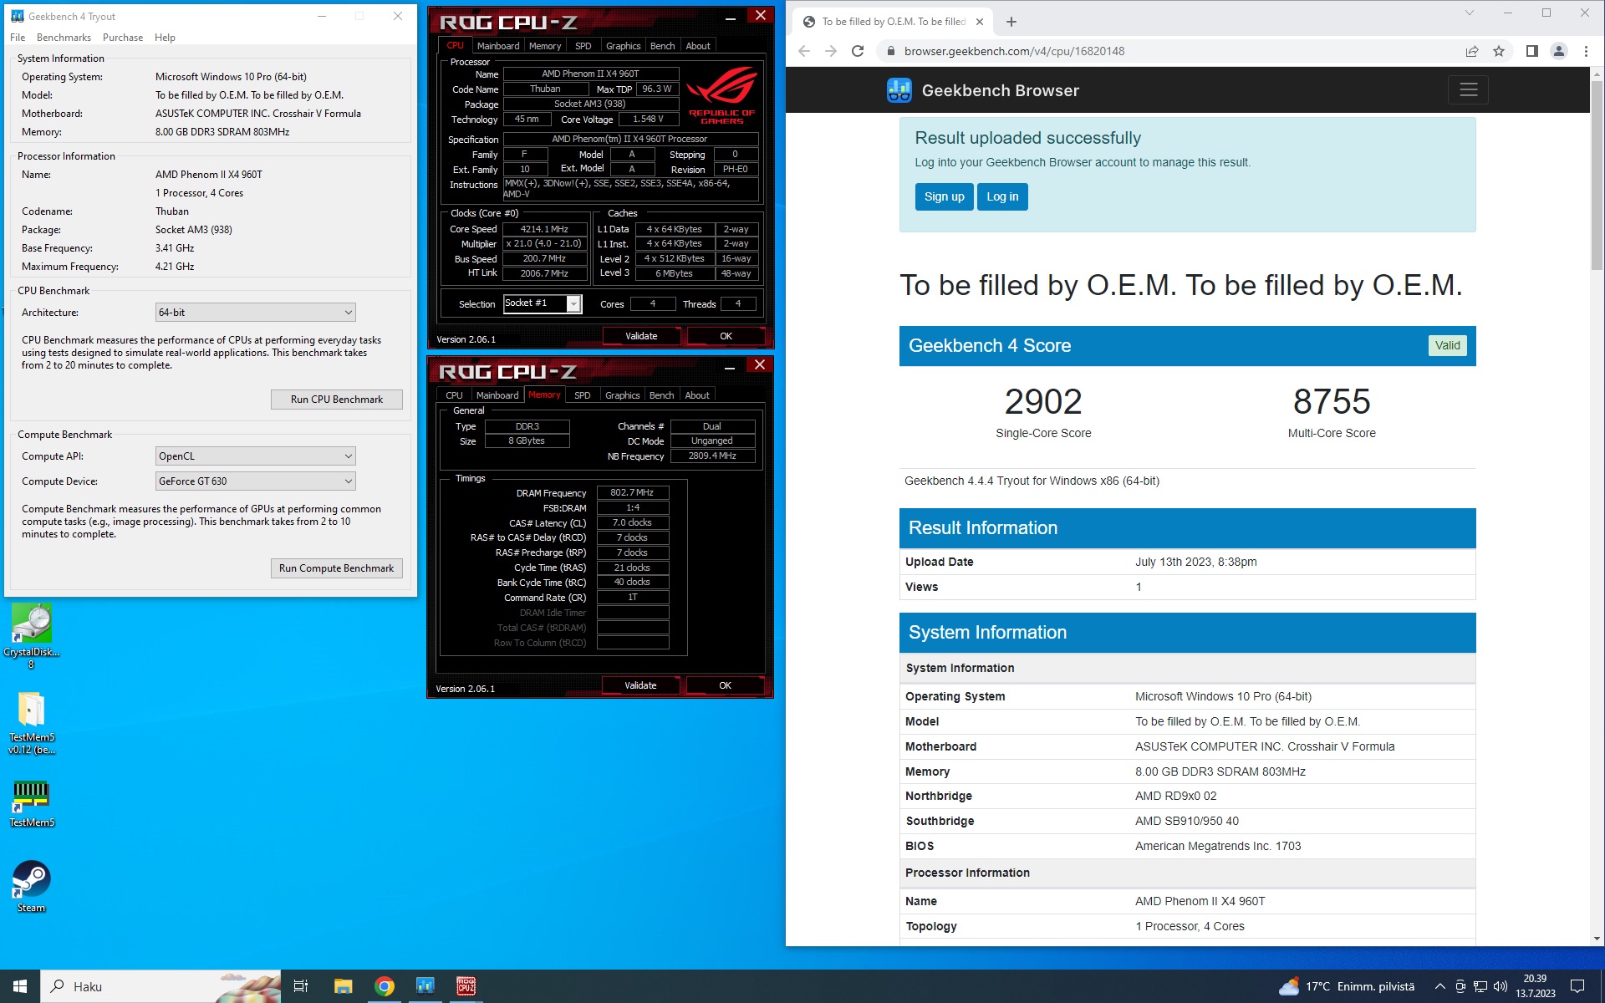Viewport: 1605px width, 1003px height.
Task: Open Compute API OpenCL dropdown
Action: point(256,456)
